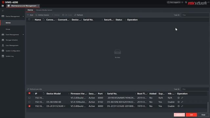
Task: Click the System Configuration gear icon
Action: click(3, 51)
